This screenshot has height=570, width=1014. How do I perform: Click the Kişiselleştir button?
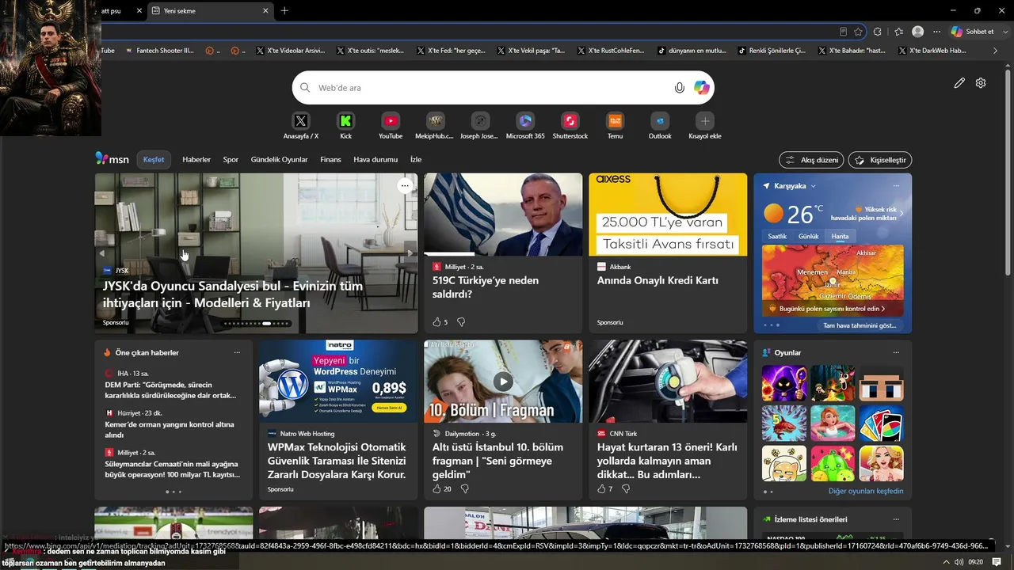[880, 160]
